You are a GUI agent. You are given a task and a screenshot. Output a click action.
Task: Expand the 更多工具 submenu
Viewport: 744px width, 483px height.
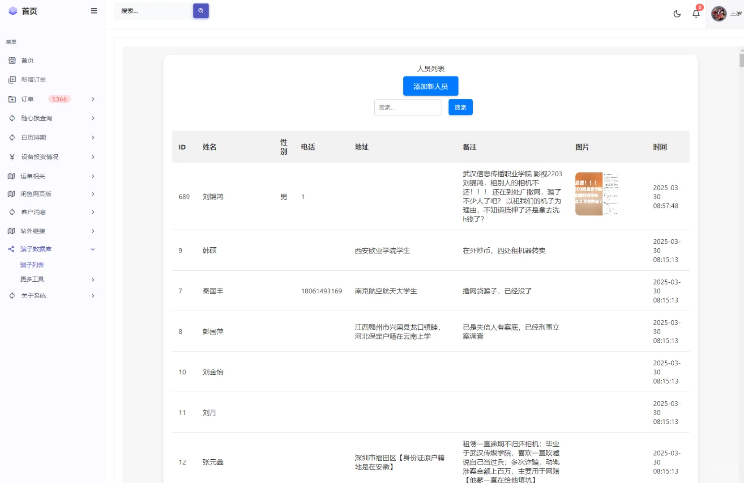point(32,279)
